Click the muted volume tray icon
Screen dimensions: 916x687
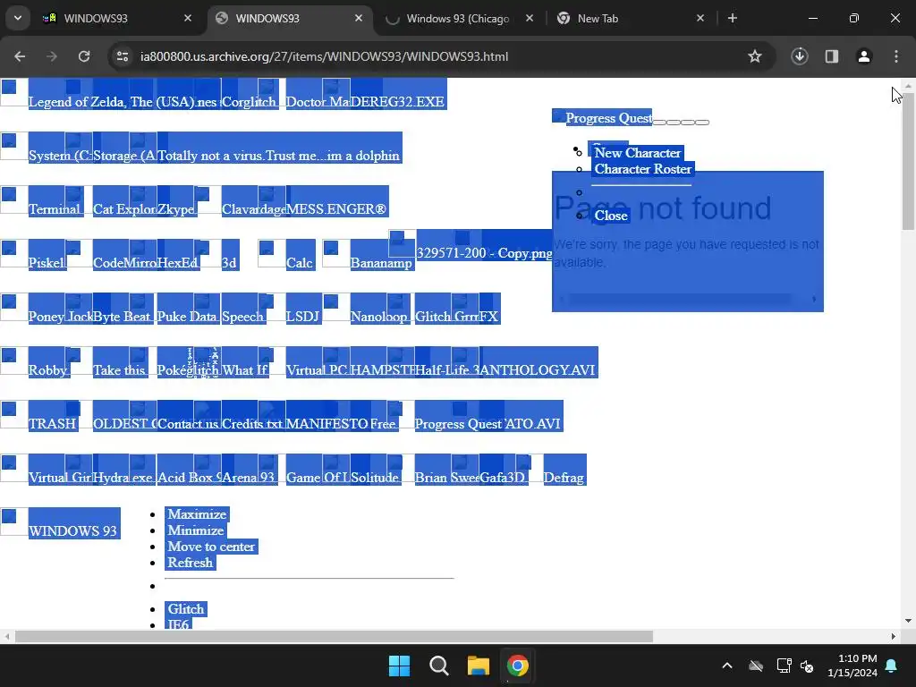coord(807,666)
